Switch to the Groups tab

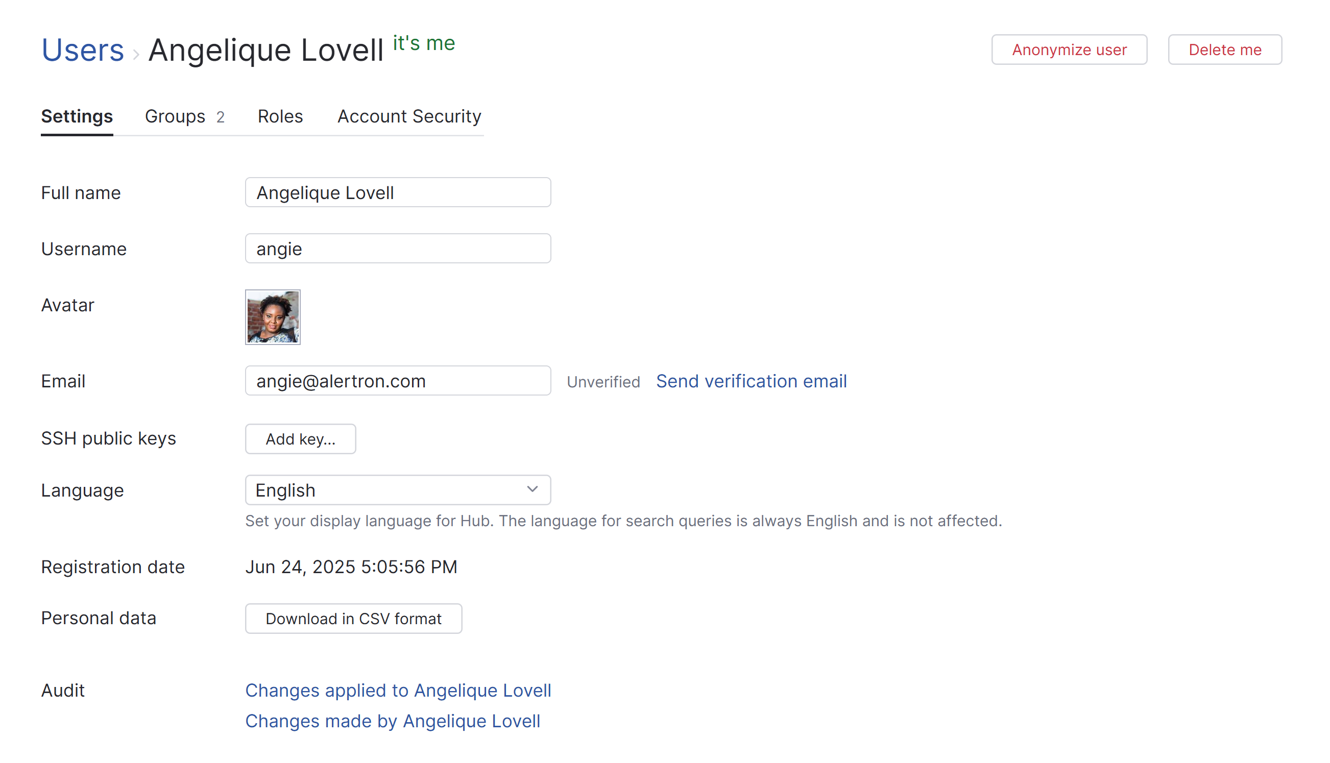[x=175, y=116]
